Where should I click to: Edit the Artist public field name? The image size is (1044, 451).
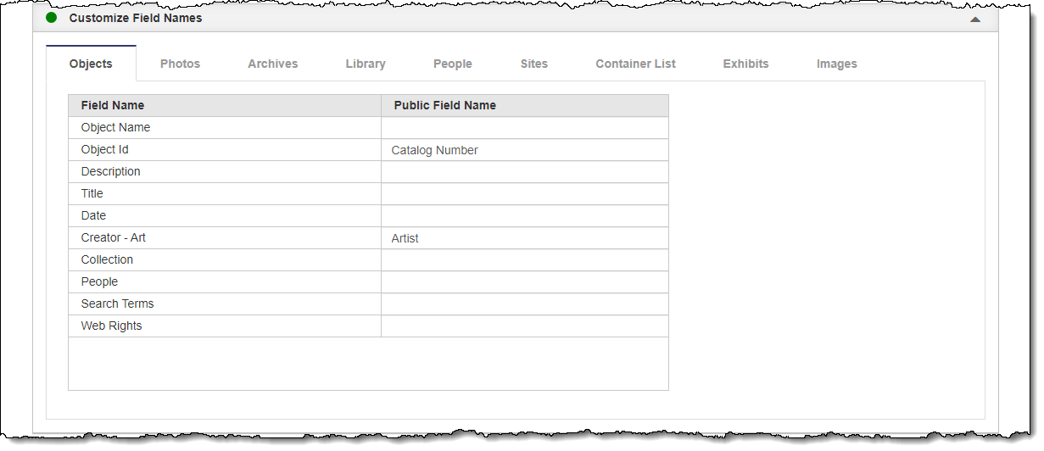(524, 238)
